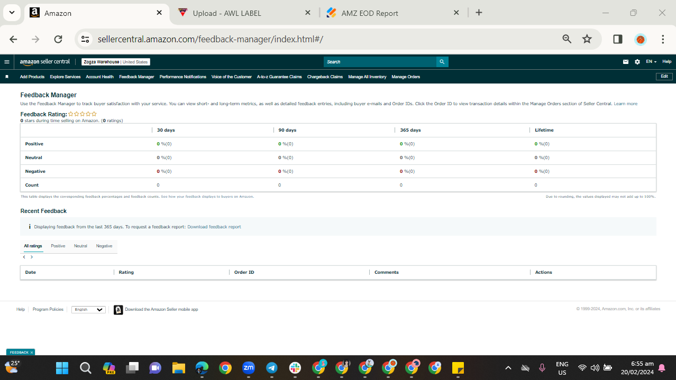
Task: Open a new browser tab
Action: pos(479,13)
